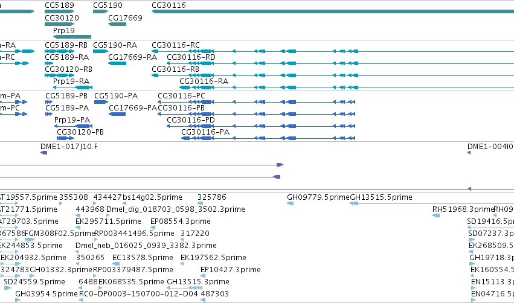
Task: Select the DME1-017J10.F feature label
Action: tap(69, 147)
